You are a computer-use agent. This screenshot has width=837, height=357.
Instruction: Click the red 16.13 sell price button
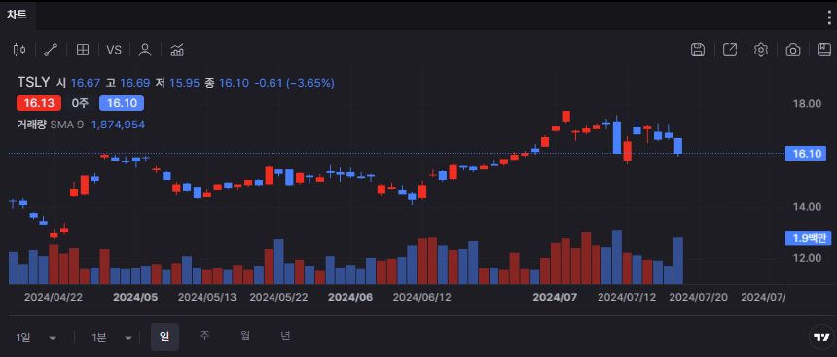[x=39, y=103]
